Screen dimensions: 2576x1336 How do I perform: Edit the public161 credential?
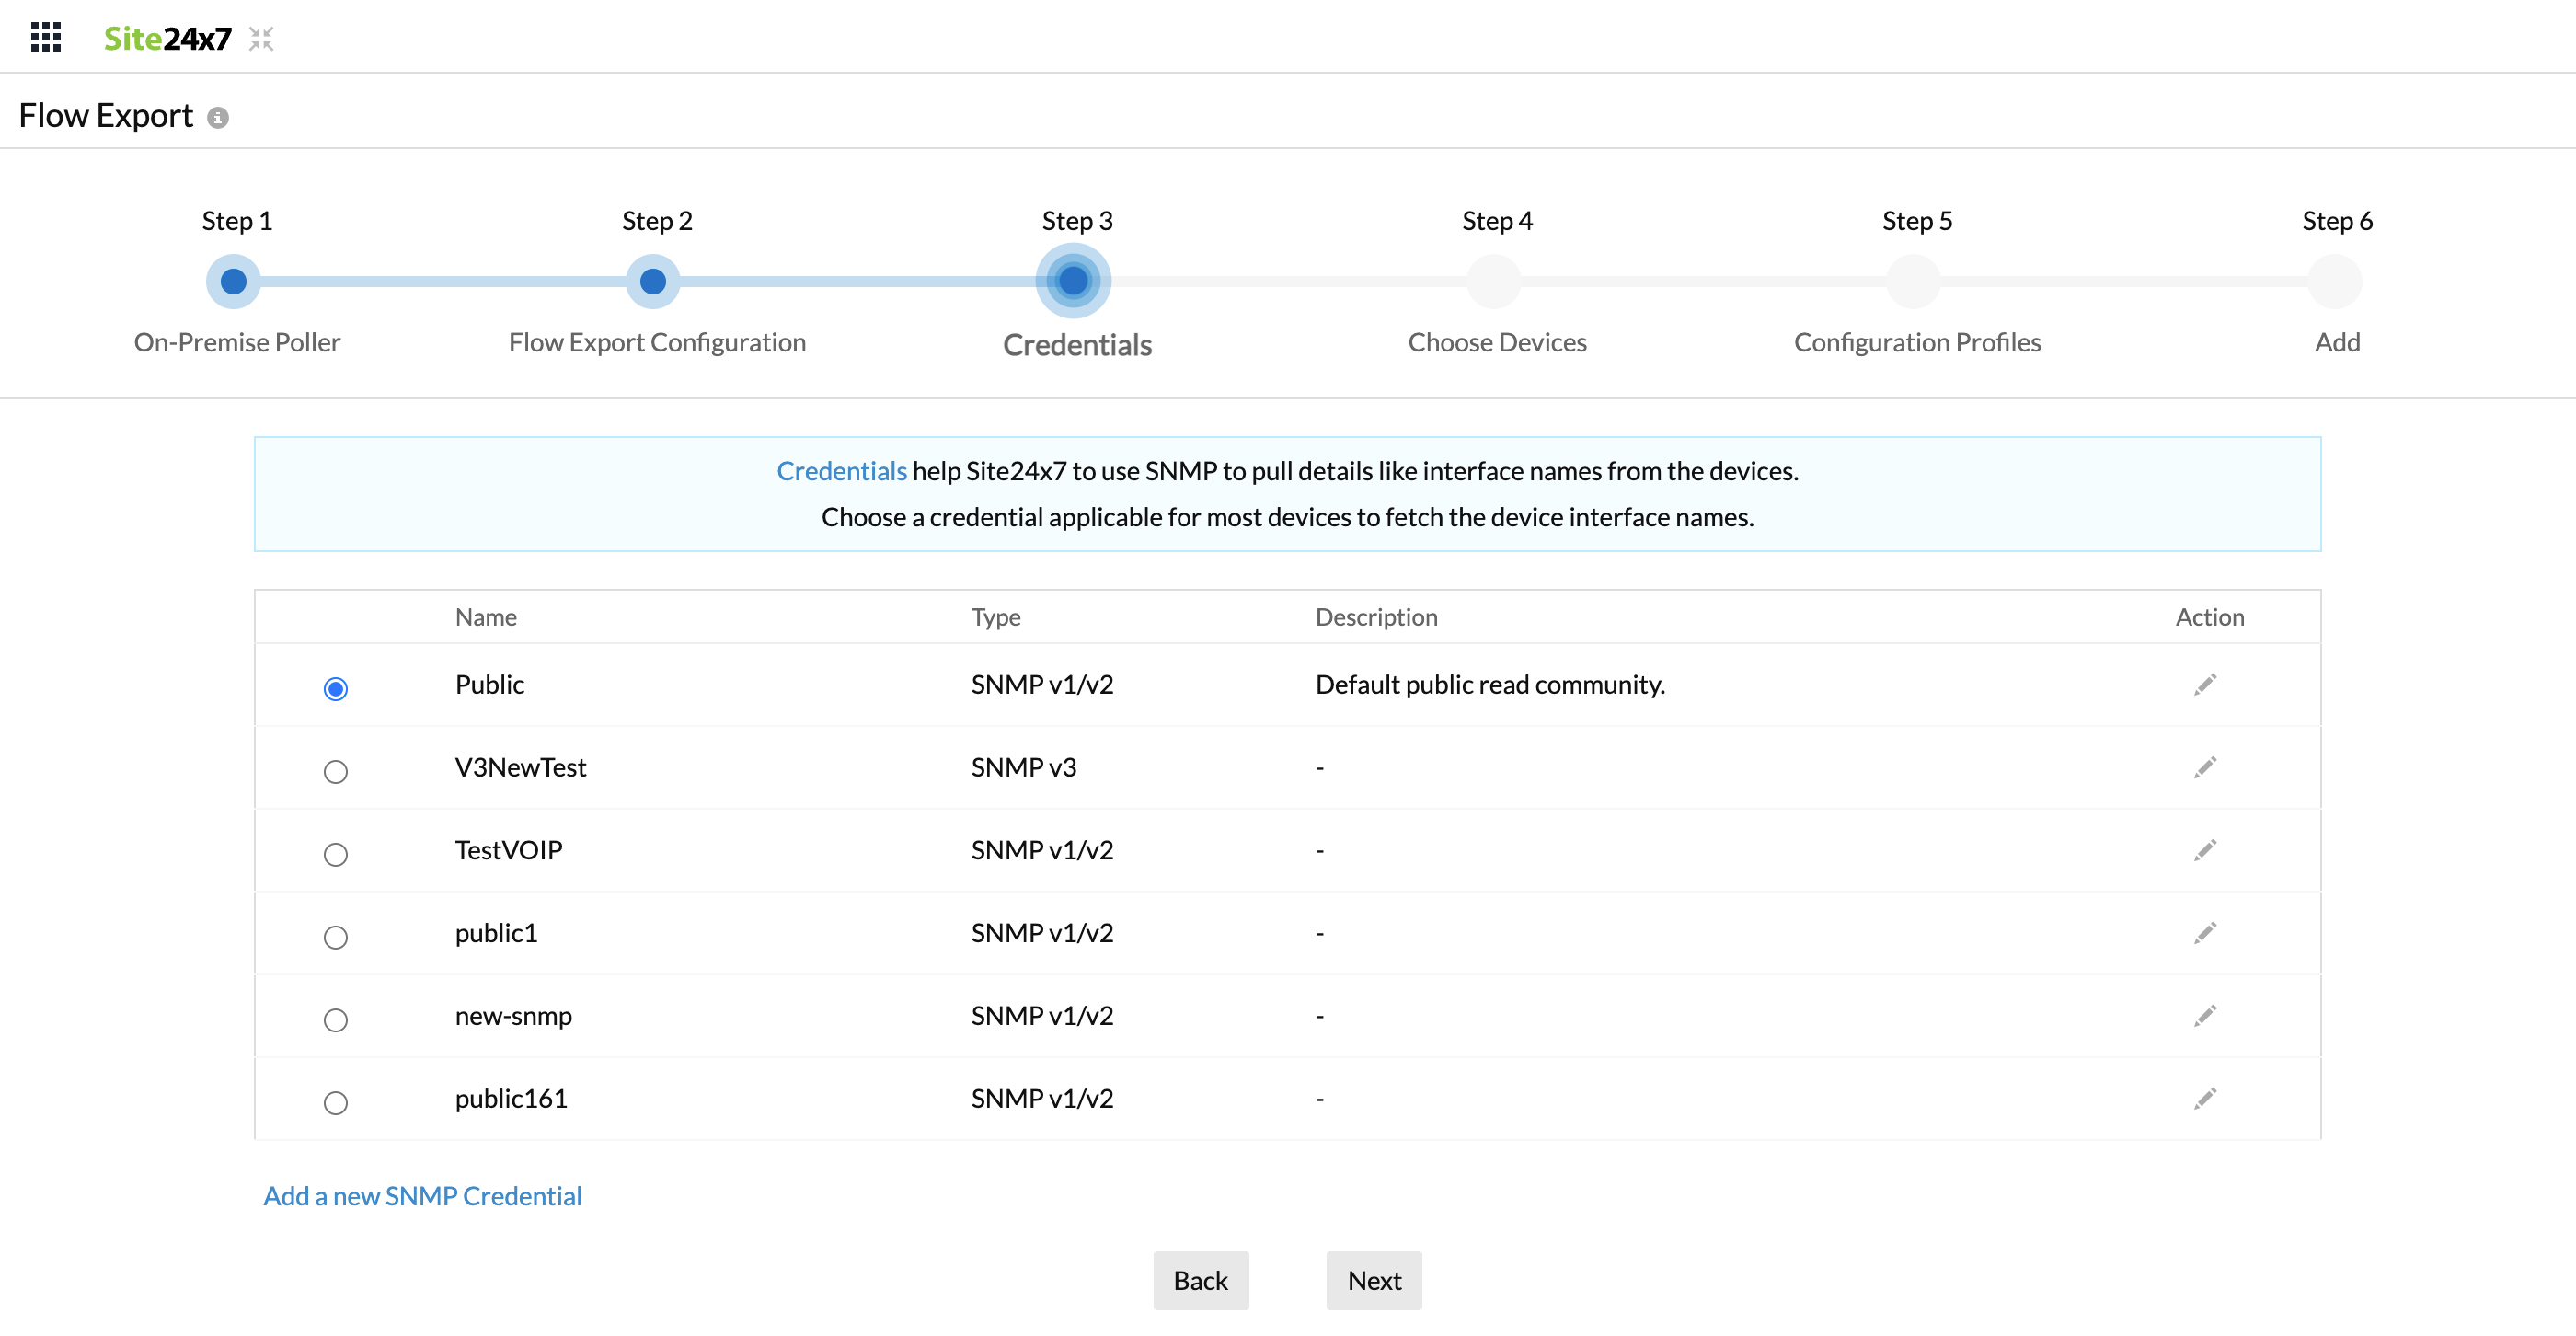(2205, 1099)
